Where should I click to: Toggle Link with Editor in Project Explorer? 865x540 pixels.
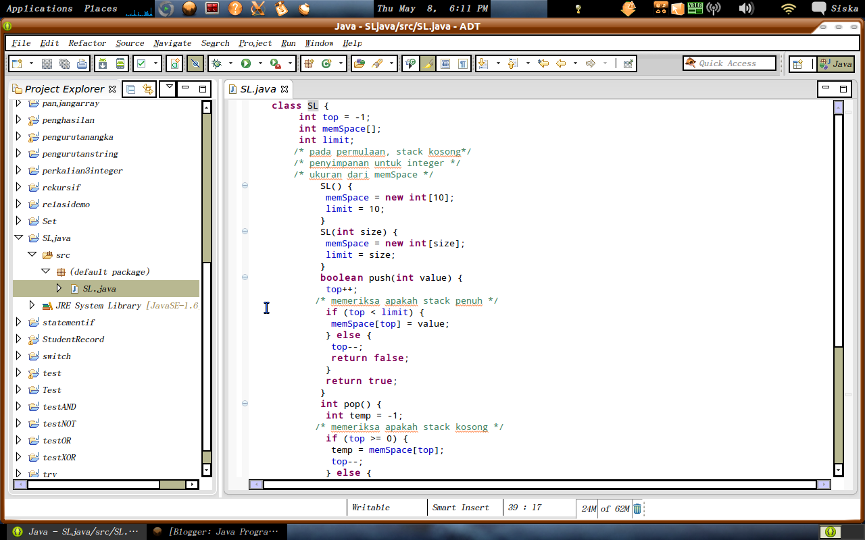point(147,89)
